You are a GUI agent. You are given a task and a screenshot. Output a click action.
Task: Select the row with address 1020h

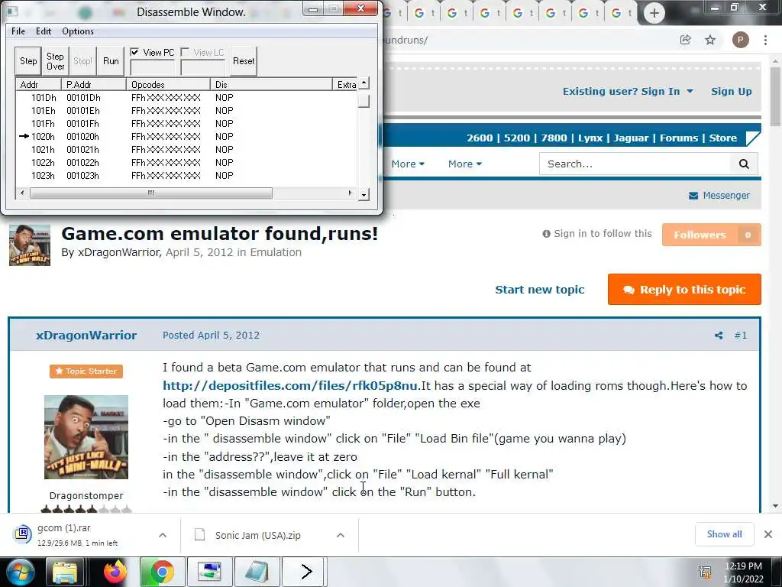(x=186, y=136)
